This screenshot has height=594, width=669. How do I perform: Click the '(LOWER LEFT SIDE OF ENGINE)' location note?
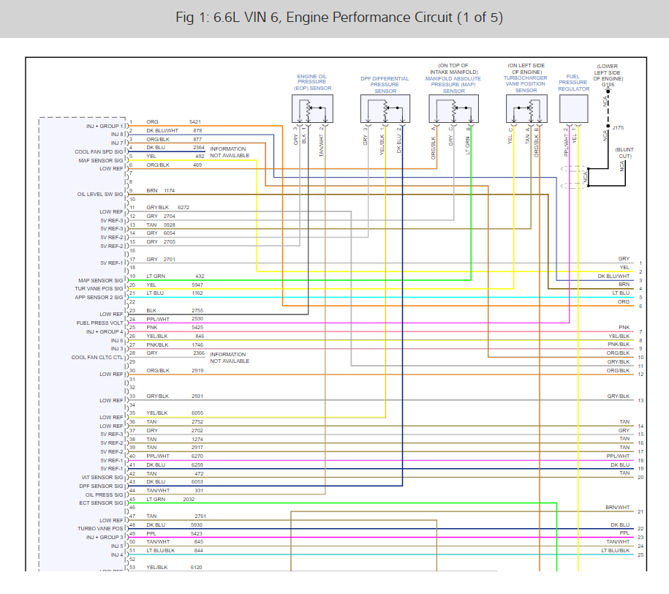tap(608, 72)
